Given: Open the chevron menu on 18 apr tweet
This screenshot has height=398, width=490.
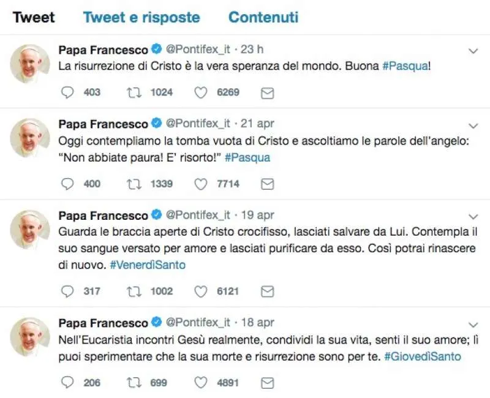Looking at the screenshot, I should [473, 324].
